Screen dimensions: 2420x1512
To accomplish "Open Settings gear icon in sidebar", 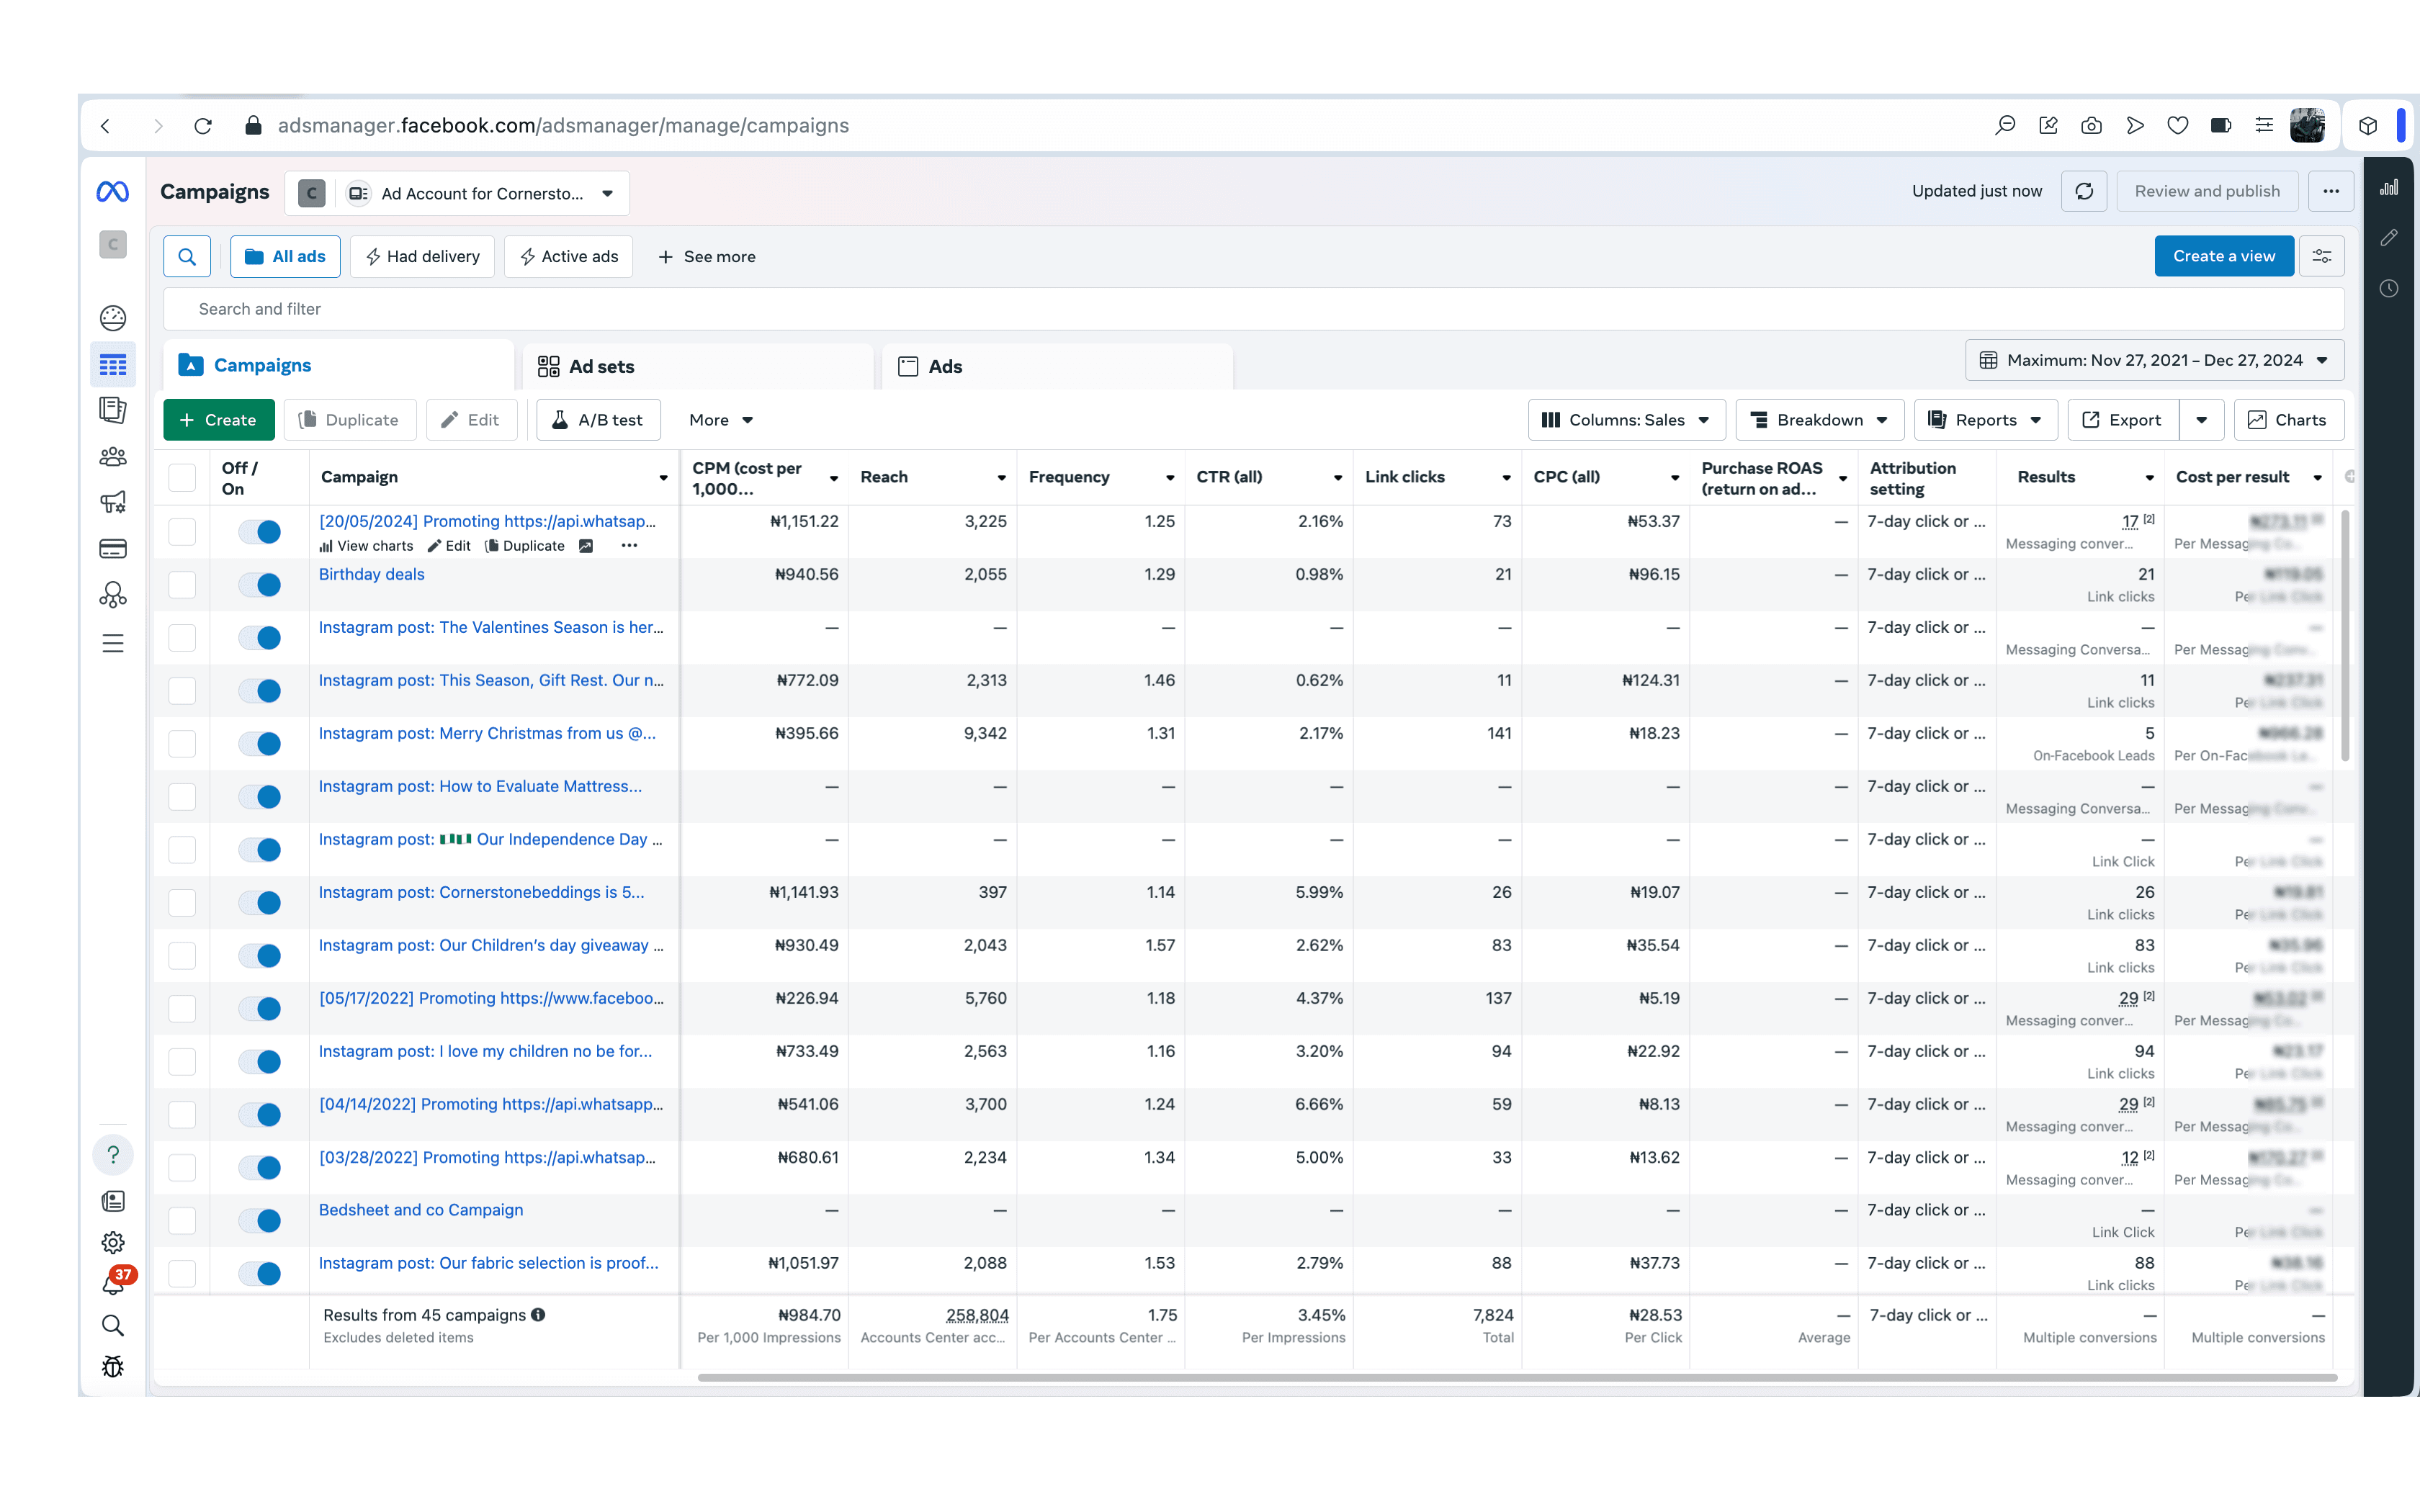I will 113,1242.
